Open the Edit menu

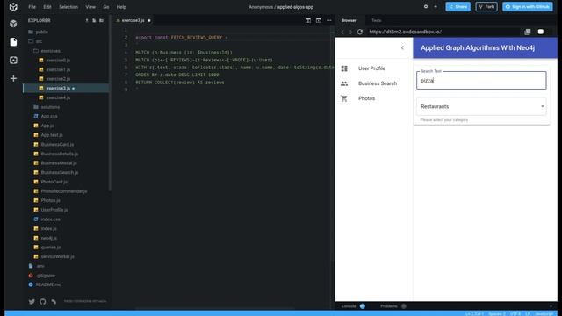tap(47, 7)
